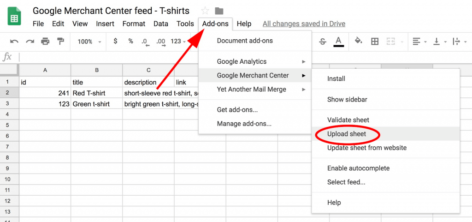The image size is (472, 222).
Task: Open the zoom 100% dropdown
Action: [89, 42]
